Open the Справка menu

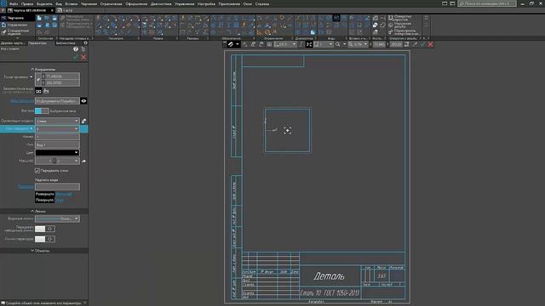point(262,3)
